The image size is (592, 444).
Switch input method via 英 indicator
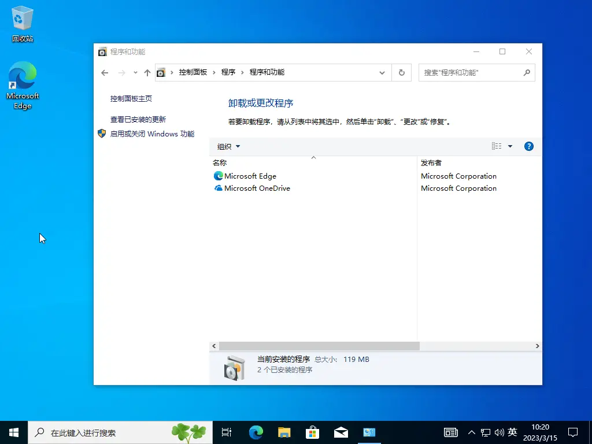[512, 432]
